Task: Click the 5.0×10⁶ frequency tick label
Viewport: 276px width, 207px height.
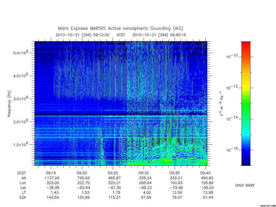Action: click(x=20, y=53)
